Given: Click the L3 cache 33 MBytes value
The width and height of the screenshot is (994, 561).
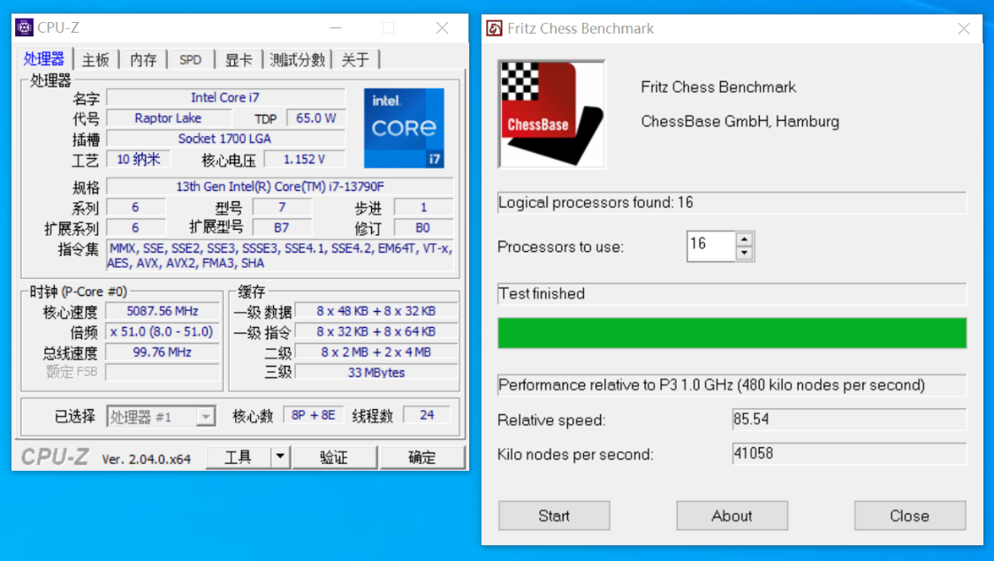Looking at the screenshot, I should point(376,372).
